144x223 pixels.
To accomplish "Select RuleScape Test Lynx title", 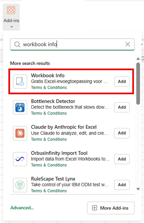I will click(53, 179).
